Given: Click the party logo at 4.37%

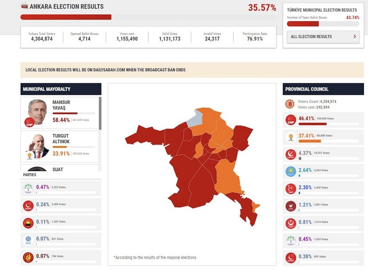Looking at the screenshot, I should click(x=291, y=154).
